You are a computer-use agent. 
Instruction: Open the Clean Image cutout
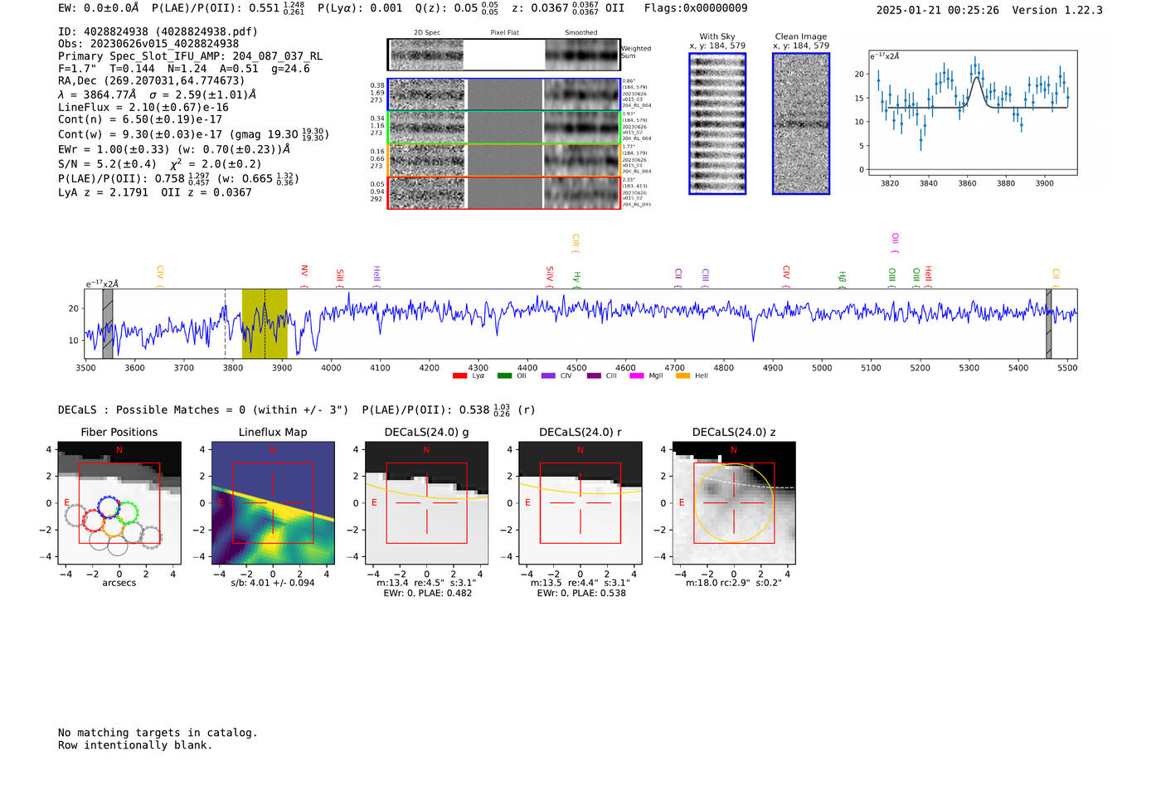pyautogui.click(x=801, y=124)
